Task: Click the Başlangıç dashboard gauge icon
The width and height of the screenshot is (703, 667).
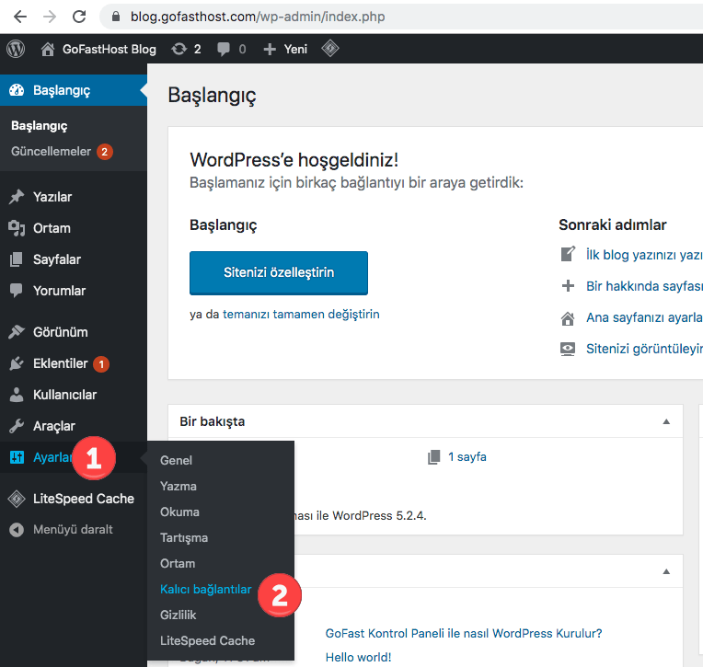Action: [x=17, y=90]
